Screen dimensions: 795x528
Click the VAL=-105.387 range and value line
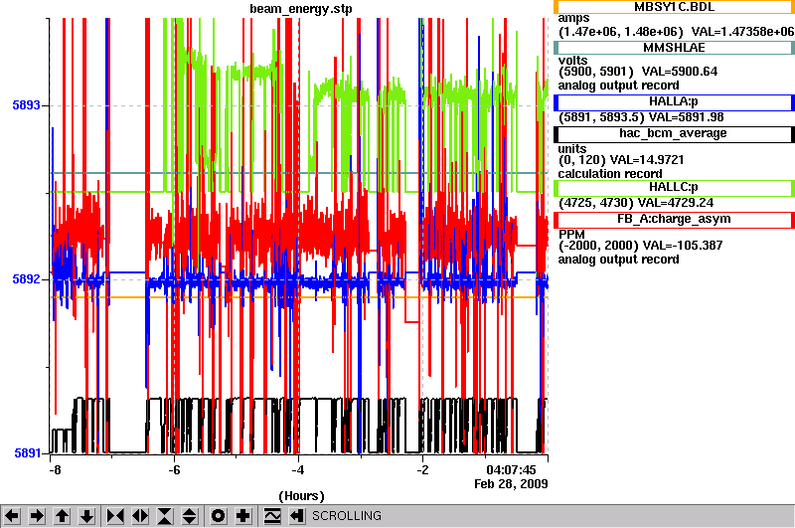pos(640,246)
